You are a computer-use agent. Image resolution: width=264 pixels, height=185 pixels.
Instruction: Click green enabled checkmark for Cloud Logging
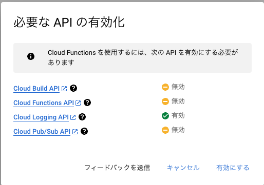pos(165,116)
